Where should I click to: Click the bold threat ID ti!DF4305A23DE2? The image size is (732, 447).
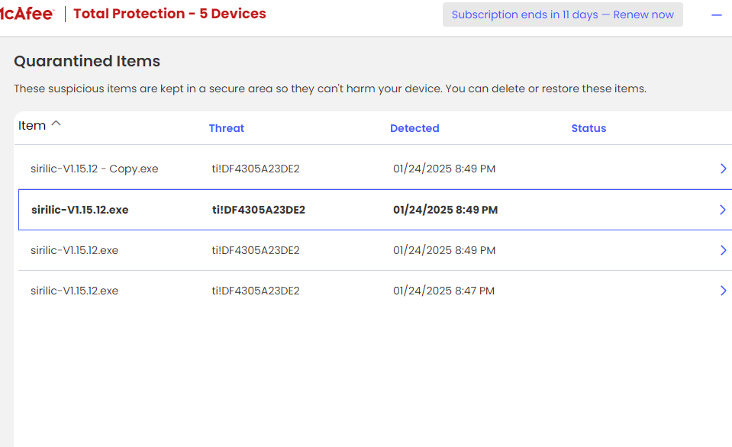click(x=259, y=210)
